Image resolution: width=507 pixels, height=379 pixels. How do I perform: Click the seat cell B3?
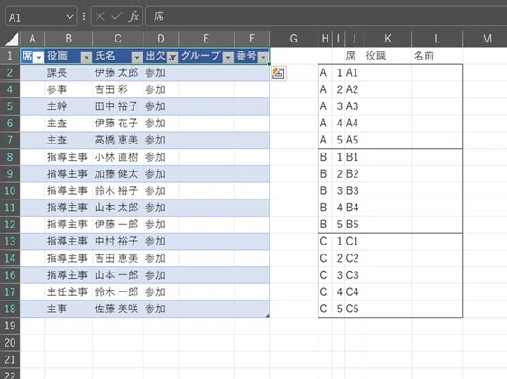(354, 190)
